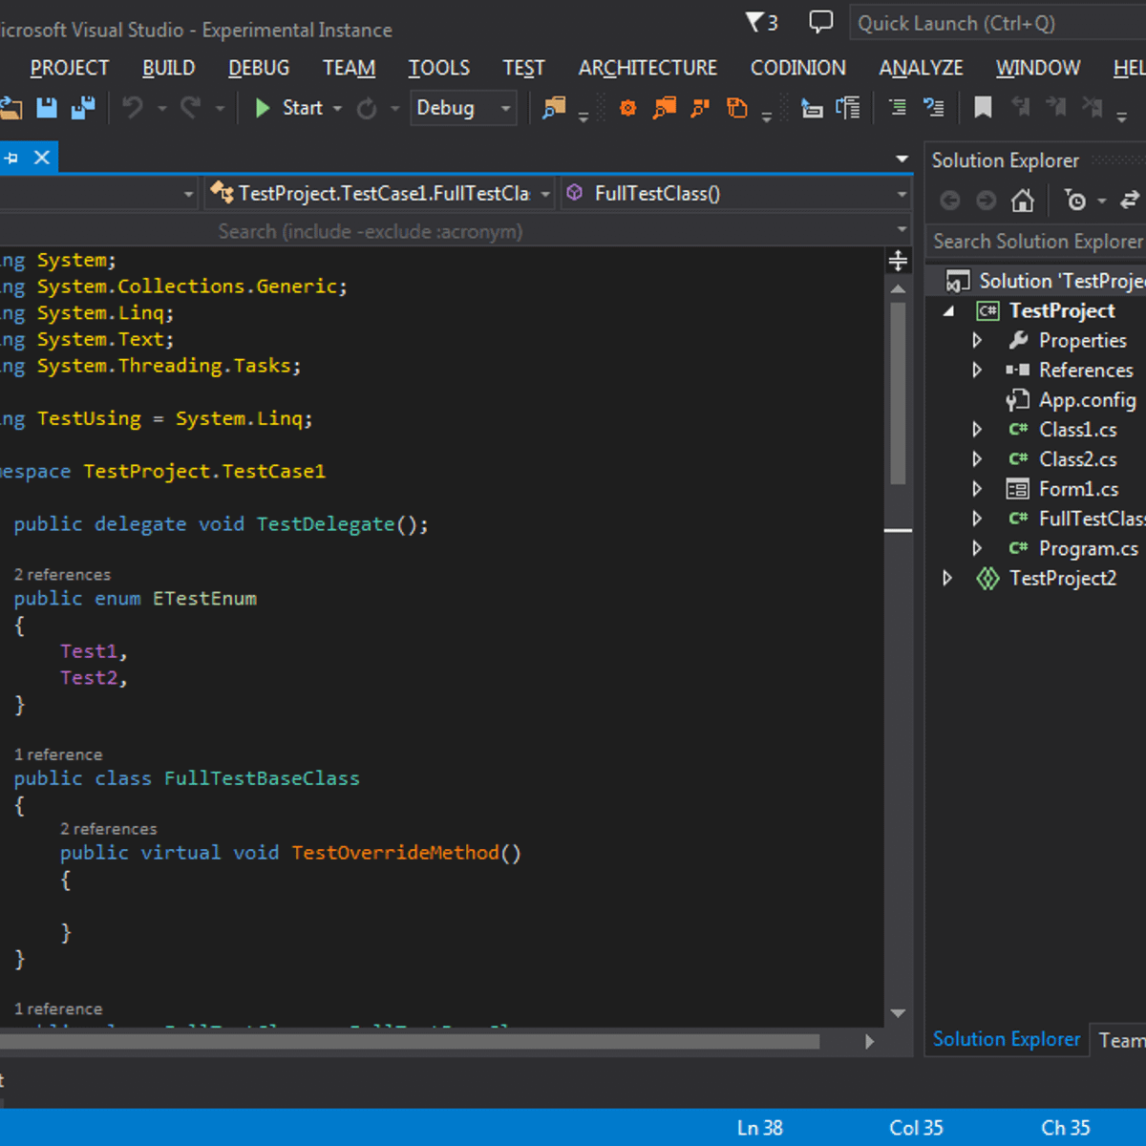Click the green Start debugging play icon

coord(263,108)
